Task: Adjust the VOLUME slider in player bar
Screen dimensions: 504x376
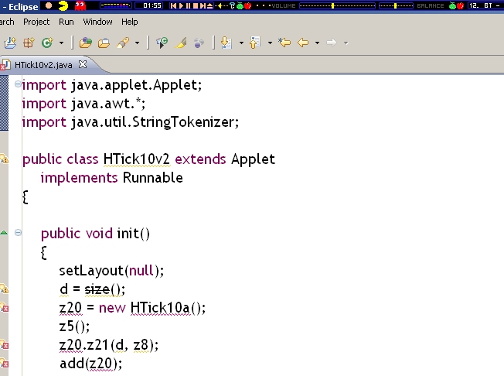Action: [x=337, y=5]
